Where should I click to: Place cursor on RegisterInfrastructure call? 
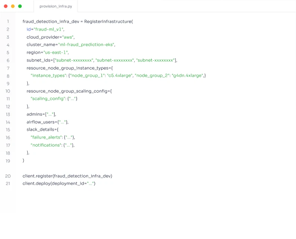[x=108, y=22]
